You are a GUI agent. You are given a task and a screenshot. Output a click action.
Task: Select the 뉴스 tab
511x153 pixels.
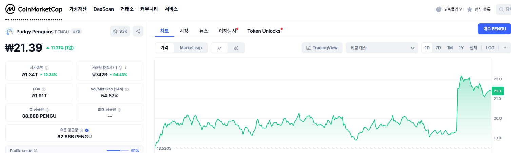204,31
